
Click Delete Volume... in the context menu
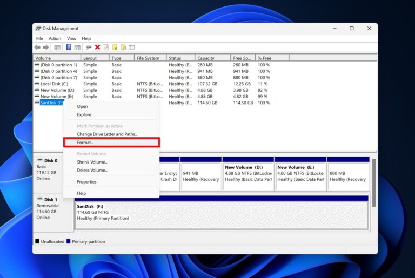click(92, 170)
